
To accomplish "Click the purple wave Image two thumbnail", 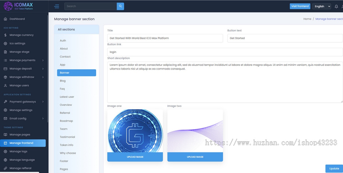I will (195, 131).
